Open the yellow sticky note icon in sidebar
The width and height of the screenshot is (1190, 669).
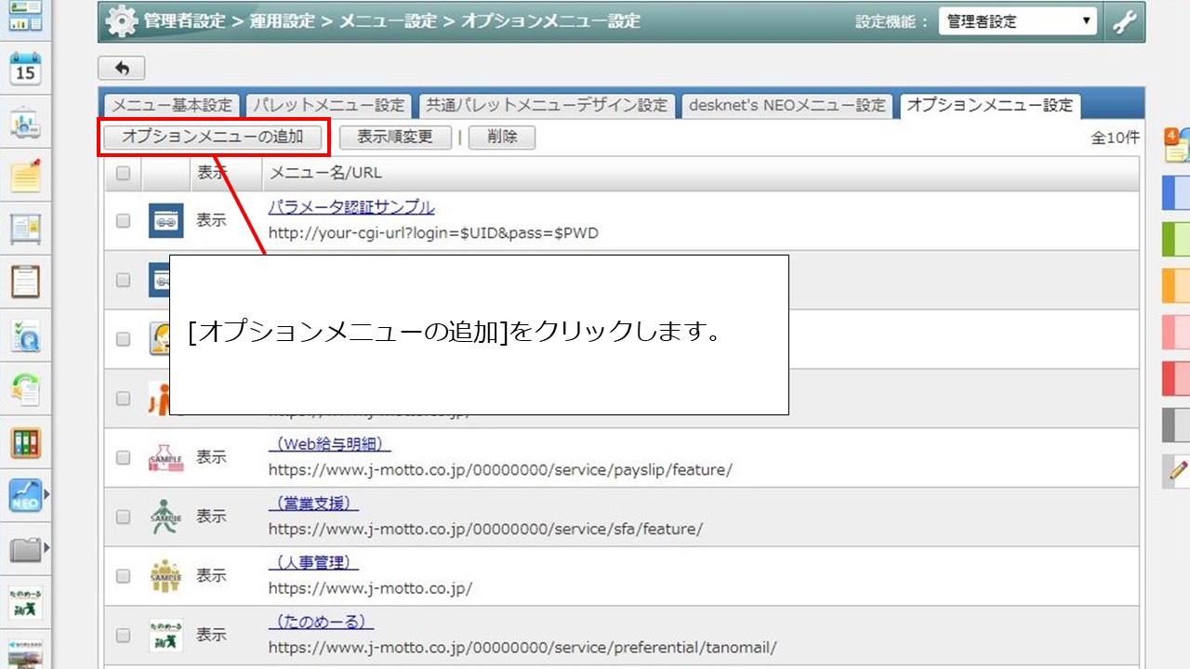(x=25, y=176)
